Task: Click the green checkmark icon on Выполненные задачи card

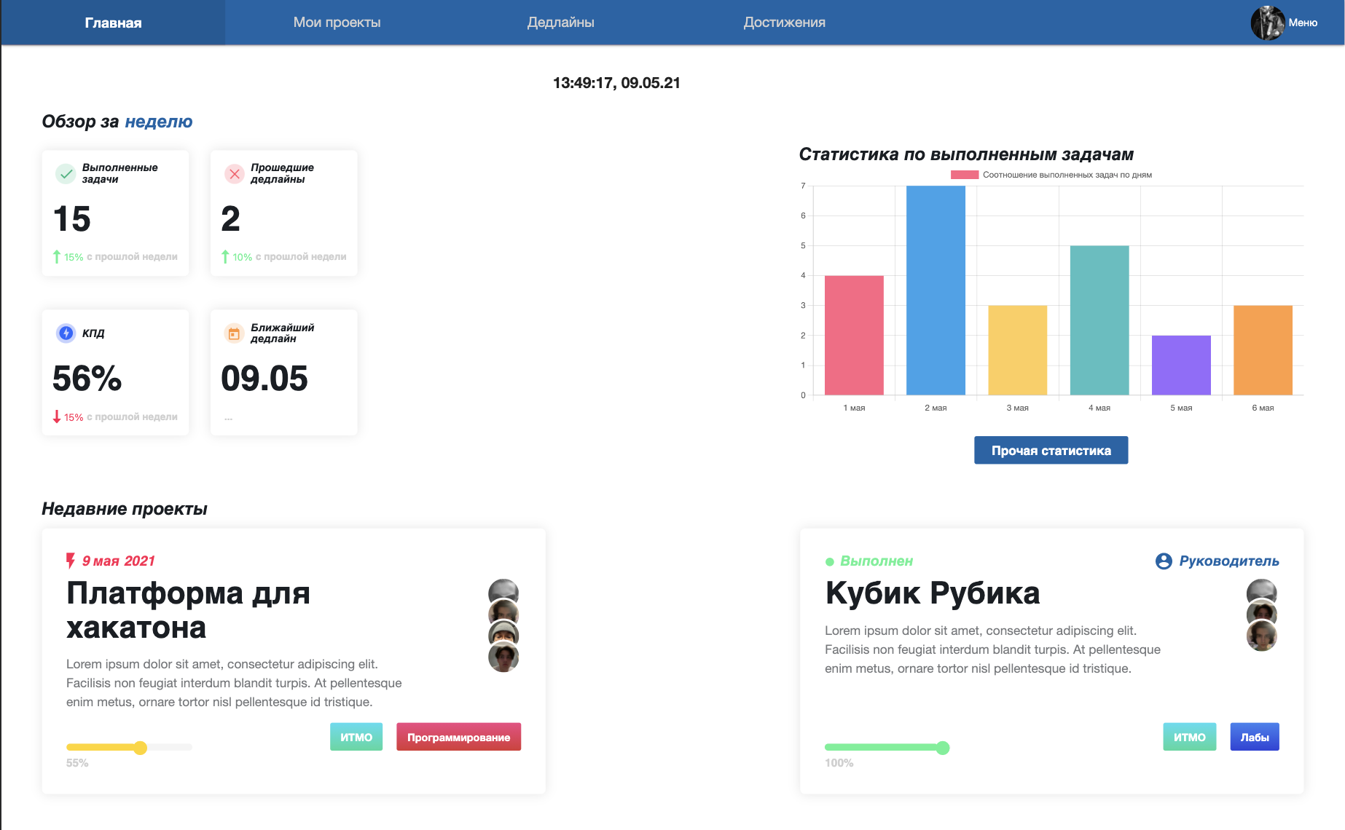Action: pos(66,174)
